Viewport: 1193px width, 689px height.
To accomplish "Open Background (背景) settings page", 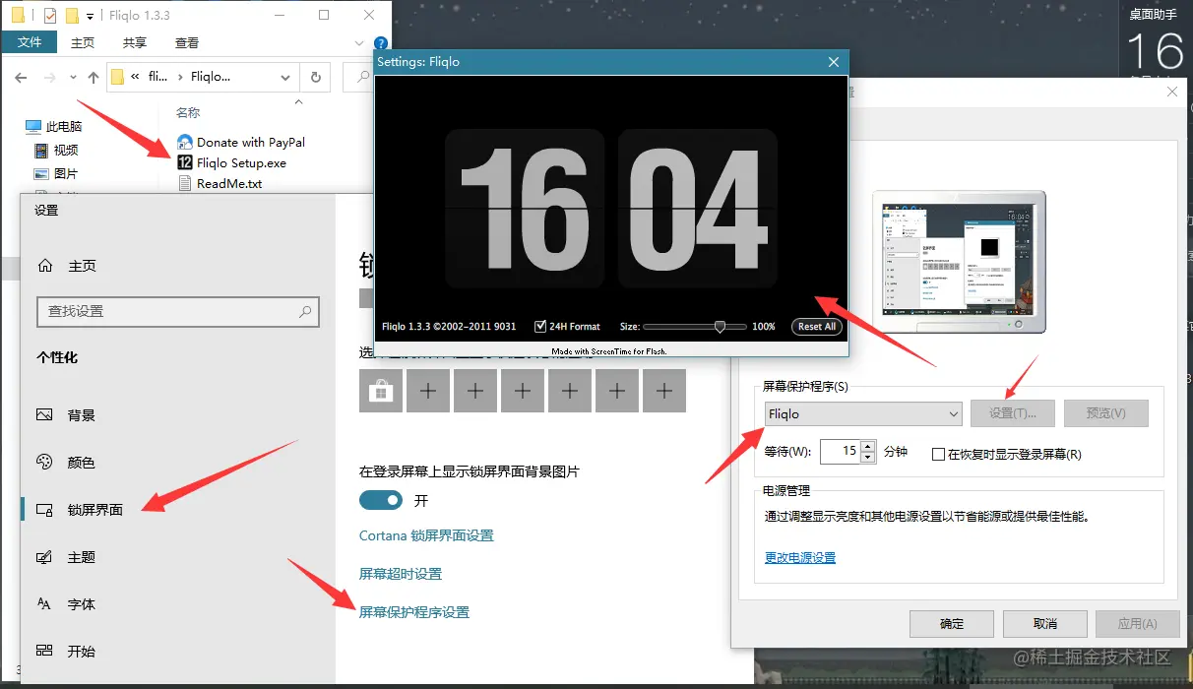I will (67, 415).
